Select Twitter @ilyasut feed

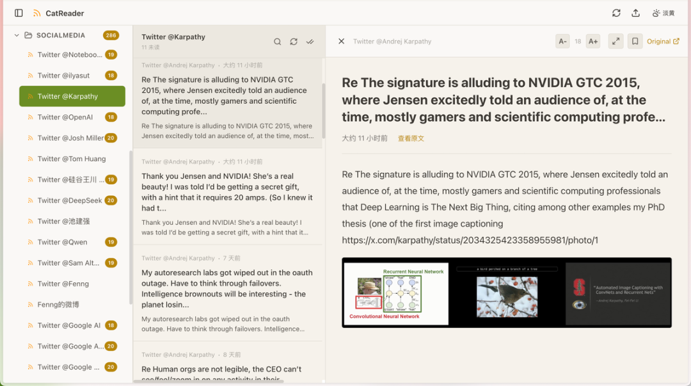point(72,76)
